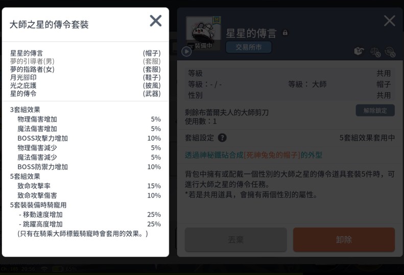Click the green bookmark badge on item thumbnail
The image size is (404, 275).
coord(217,20)
